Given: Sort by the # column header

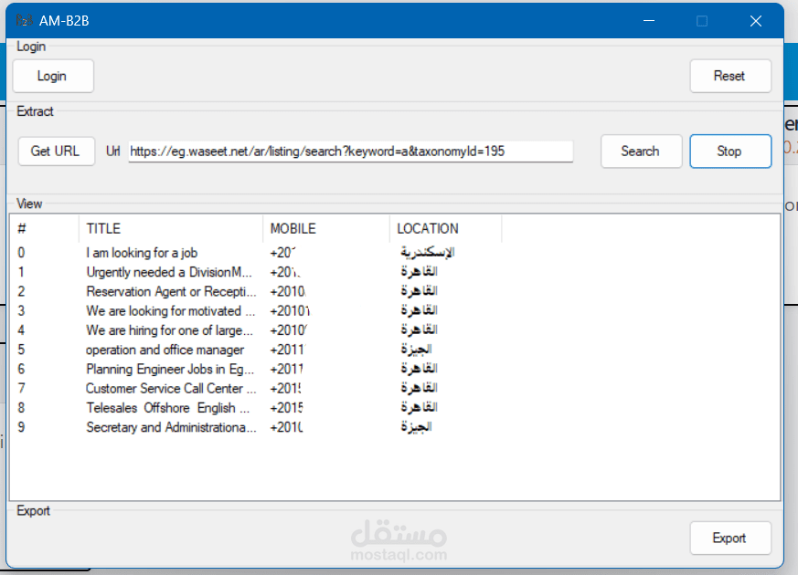Looking at the screenshot, I should coord(44,228).
